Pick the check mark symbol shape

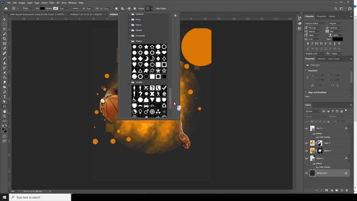tap(164, 88)
